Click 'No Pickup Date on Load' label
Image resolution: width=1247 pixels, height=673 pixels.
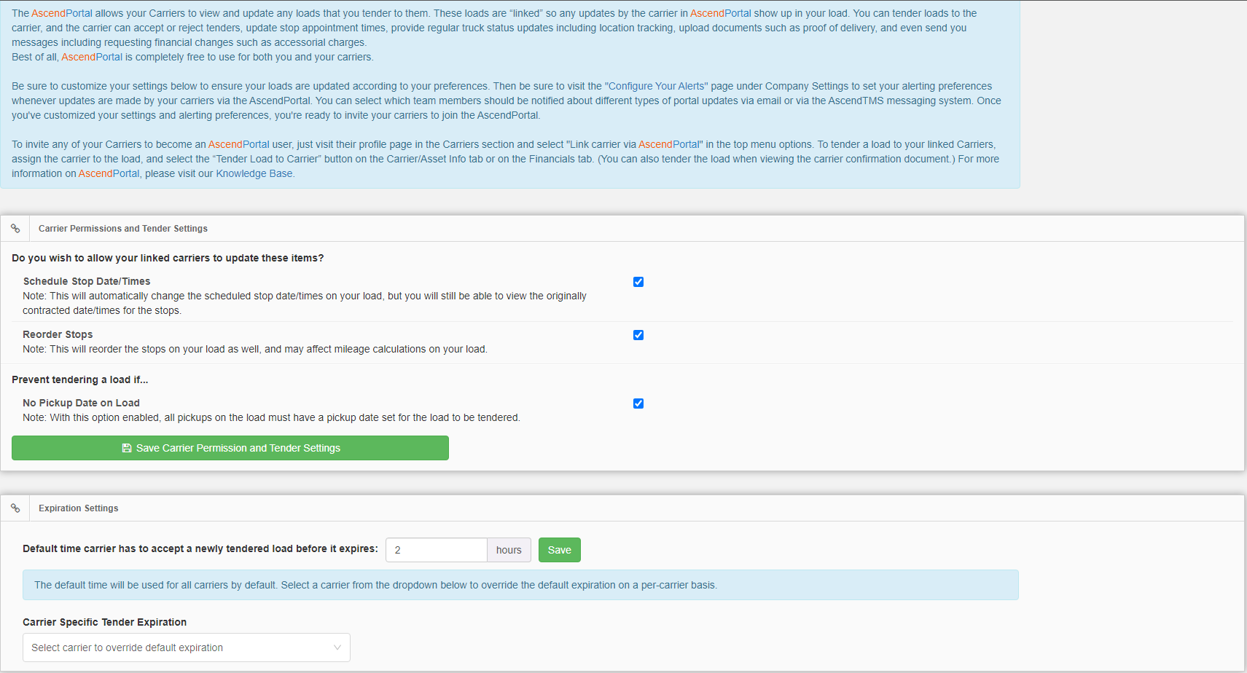[81, 403]
